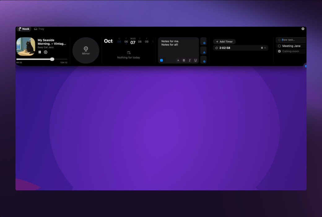Switch to the Tray tab
Viewport: 322px width, 217px height.
pos(39,29)
